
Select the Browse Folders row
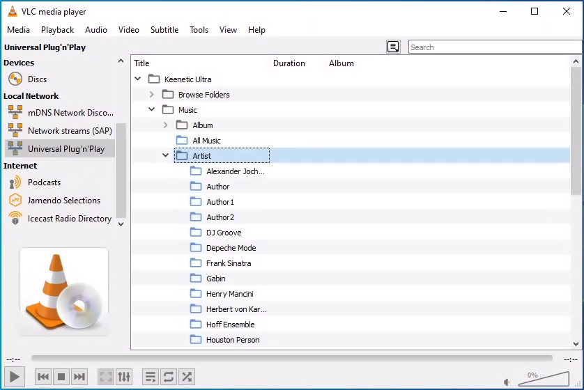[351, 95]
